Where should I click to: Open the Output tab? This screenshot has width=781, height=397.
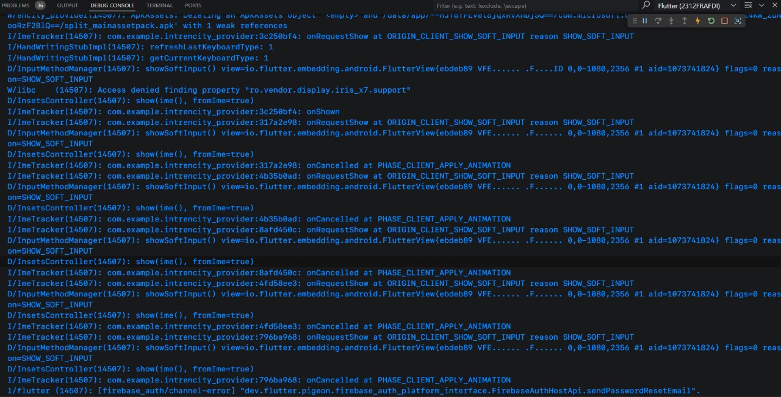67,5
